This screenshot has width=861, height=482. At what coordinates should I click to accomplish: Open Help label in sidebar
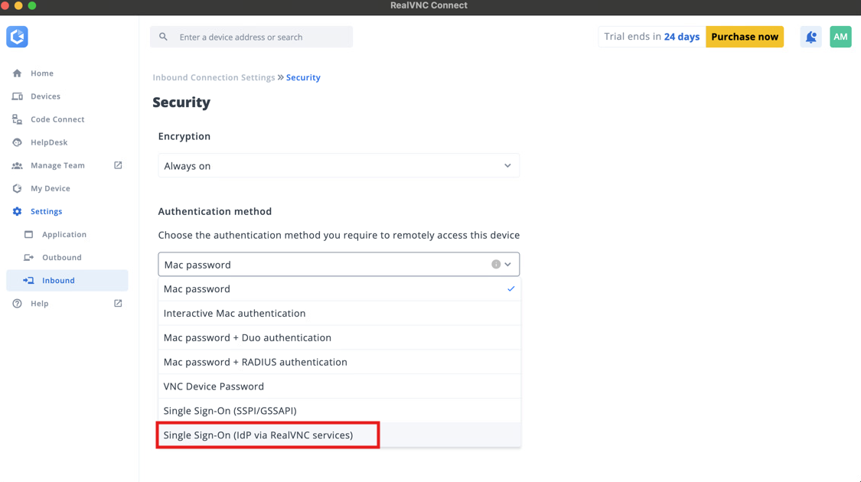click(40, 304)
